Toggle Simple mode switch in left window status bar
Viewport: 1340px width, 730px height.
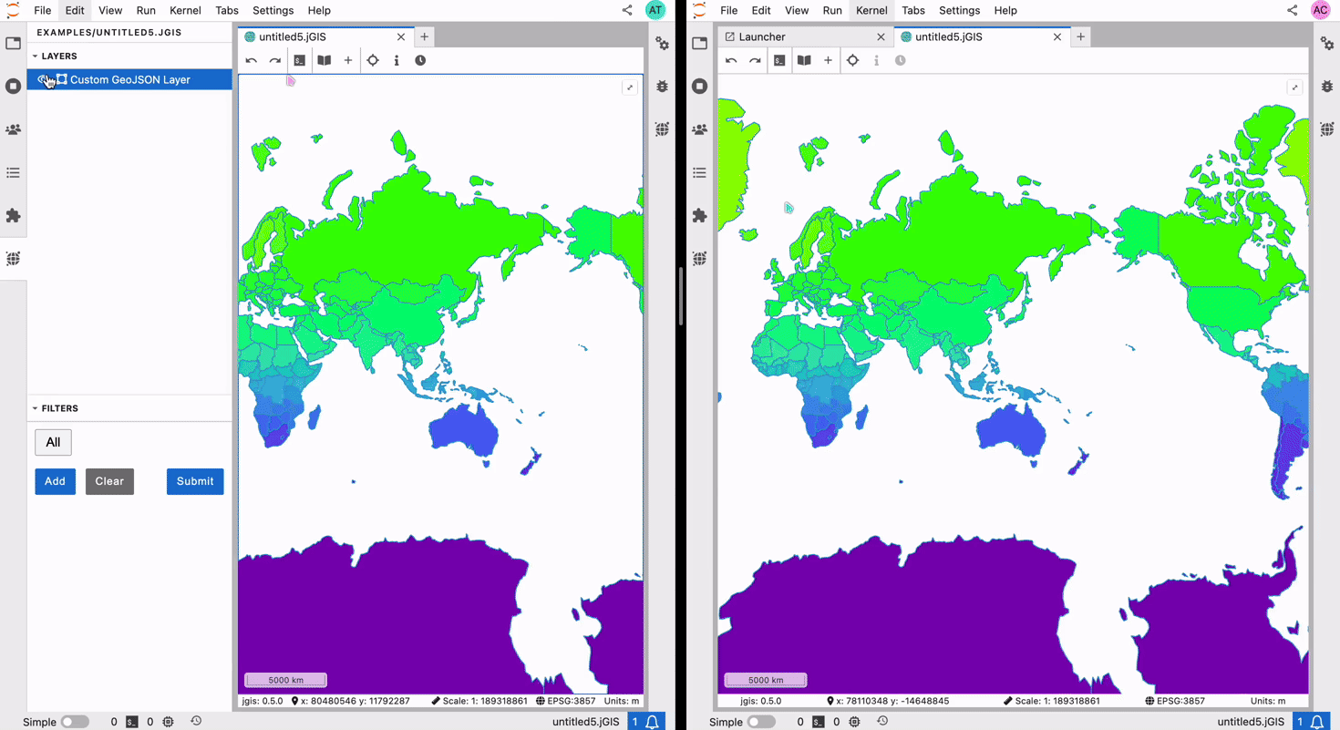coord(74,722)
